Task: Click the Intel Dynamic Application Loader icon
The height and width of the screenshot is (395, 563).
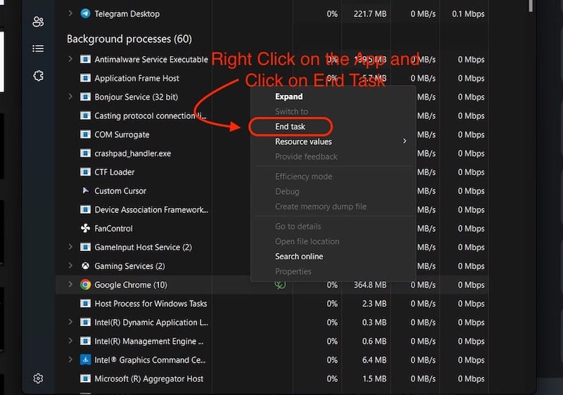Action: [85, 322]
